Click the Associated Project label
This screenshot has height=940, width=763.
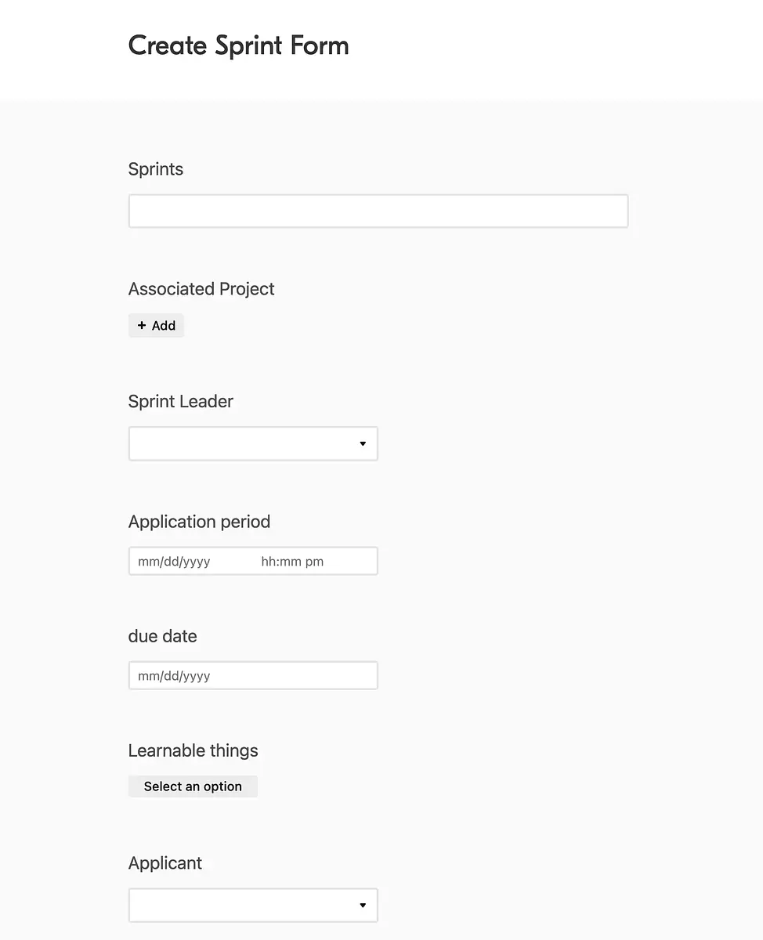201,289
